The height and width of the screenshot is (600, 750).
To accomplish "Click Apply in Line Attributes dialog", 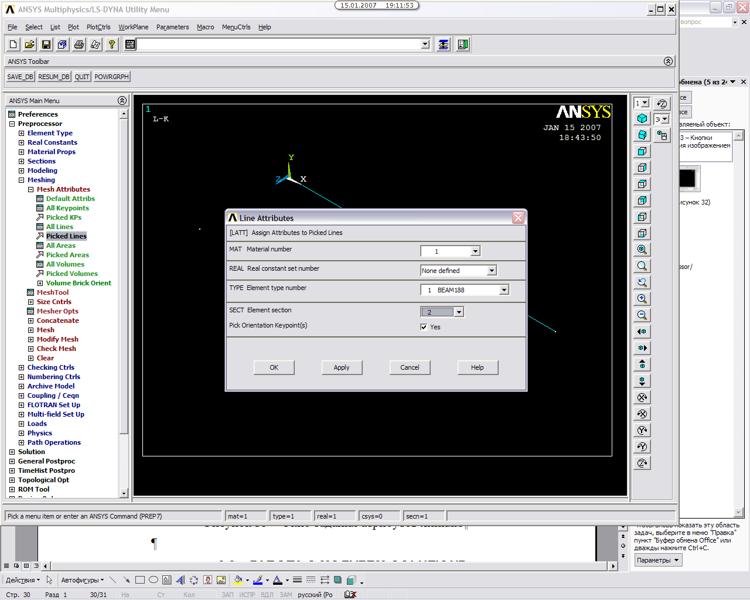I will (x=342, y=367).
